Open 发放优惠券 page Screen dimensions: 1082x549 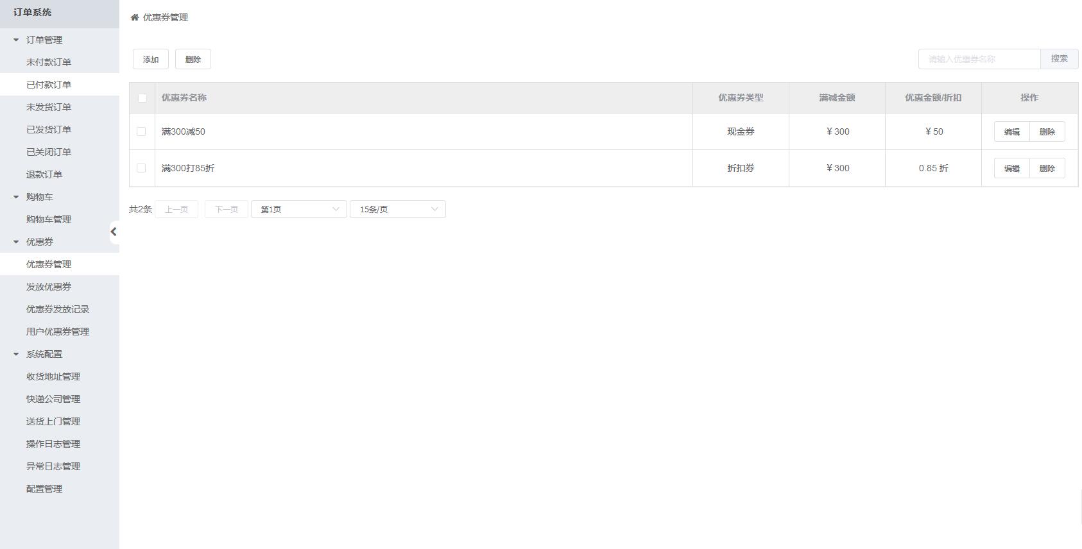pyautogui.click(x=60, y=287)
